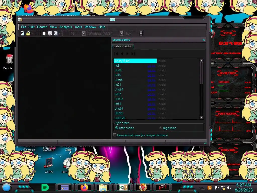Viewport: 257px width, 193px height.
Task: Open the Edit menu
Action: click(32, 27)
